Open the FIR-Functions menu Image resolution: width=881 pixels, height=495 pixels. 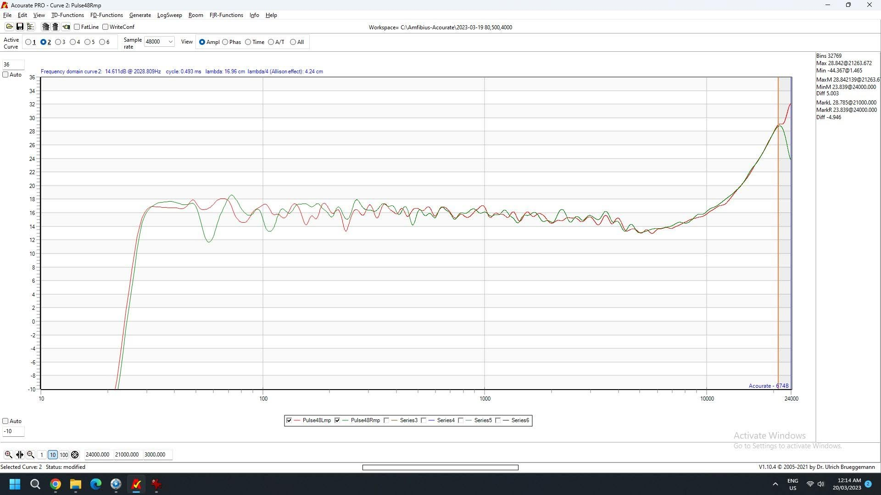(x=226, y=15)
